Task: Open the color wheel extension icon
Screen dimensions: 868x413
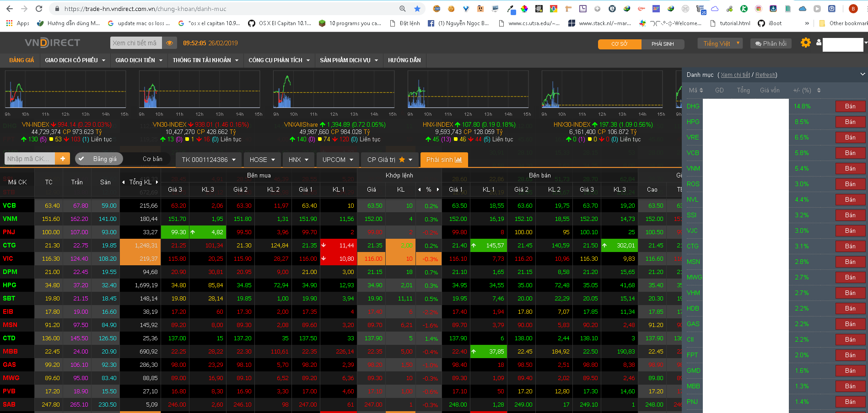Action: [524, 9]
